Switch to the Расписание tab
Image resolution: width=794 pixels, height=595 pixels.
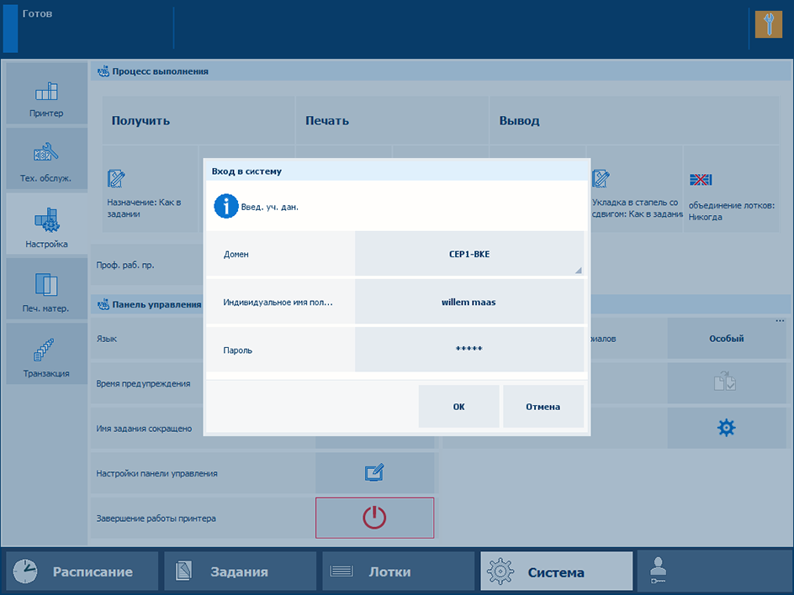click(82, 571)
